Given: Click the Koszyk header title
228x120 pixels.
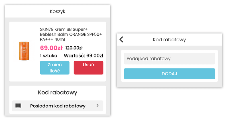Looking at the screenshot, I should (x=58, y=12).
